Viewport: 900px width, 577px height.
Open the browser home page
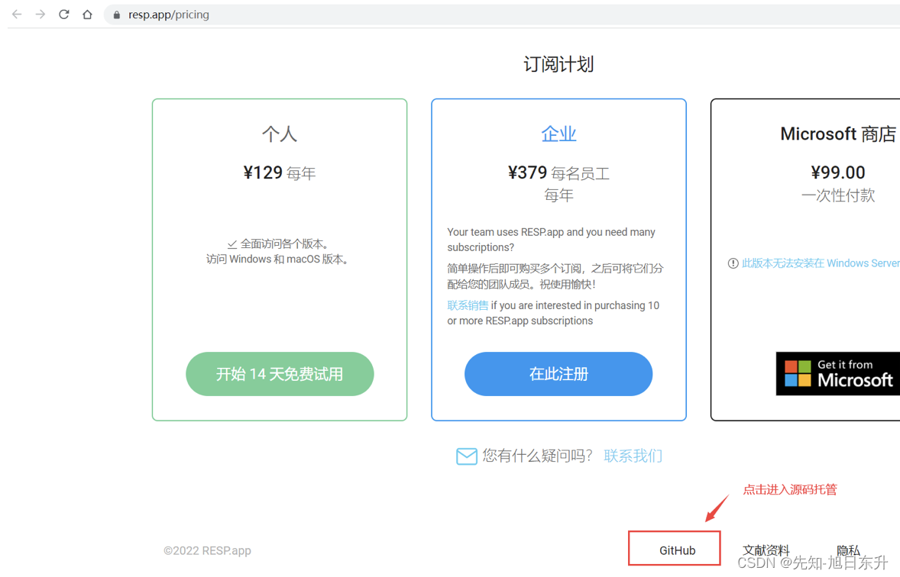[87, 14]
